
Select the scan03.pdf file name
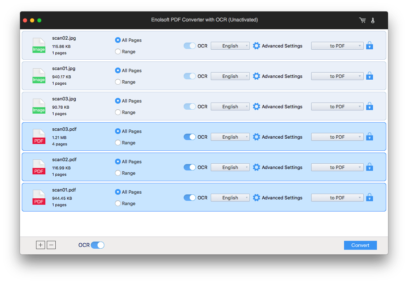pos(64,129)
